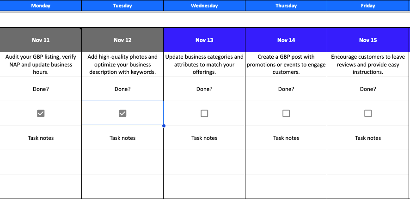Select the gray Nov 11 date cell
The width and height of the screenshot is (410, 199).
41,40
